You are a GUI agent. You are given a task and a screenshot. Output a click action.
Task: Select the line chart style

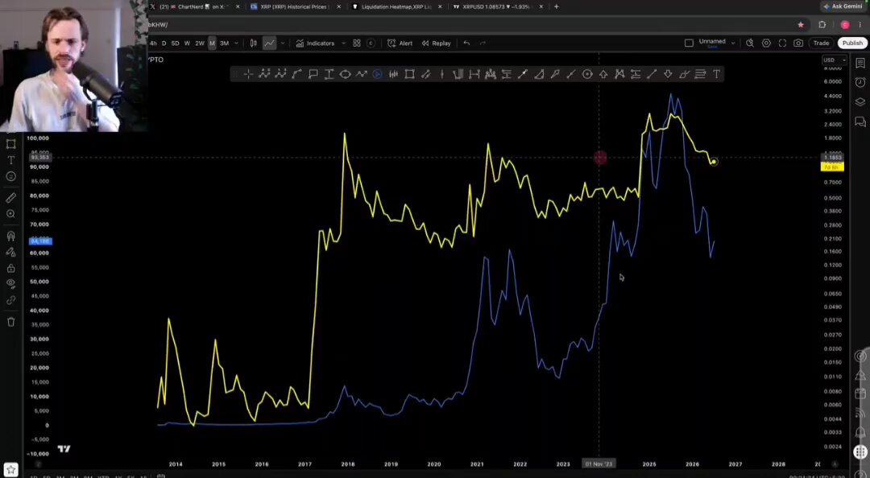tap(269, 43)
